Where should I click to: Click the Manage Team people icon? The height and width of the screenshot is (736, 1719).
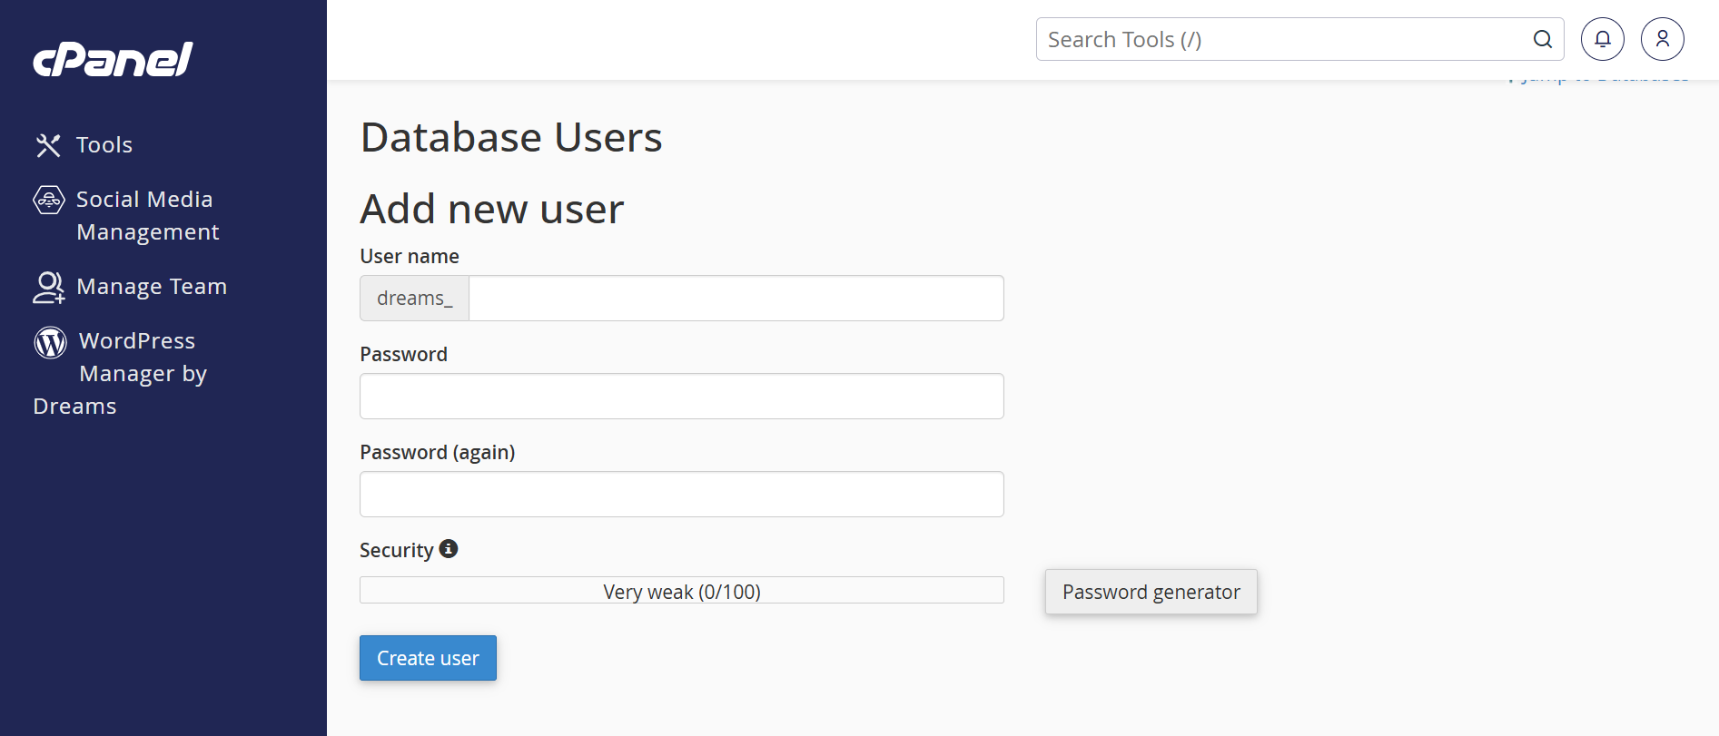[x=49, y=287]
